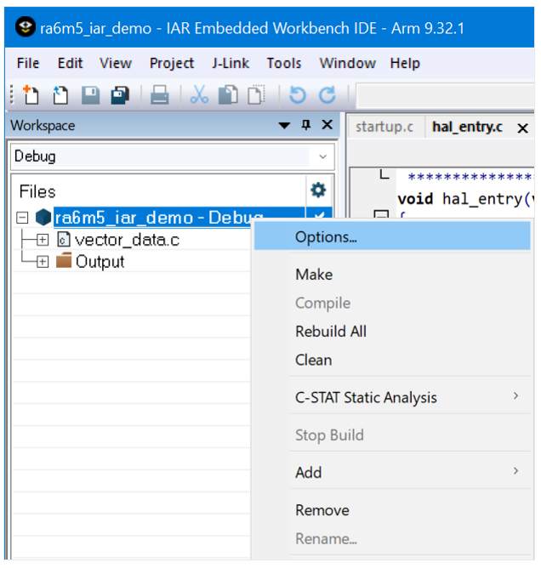
Task: Click the Paste toolbar icon
Action: click(x=257, y=95)
